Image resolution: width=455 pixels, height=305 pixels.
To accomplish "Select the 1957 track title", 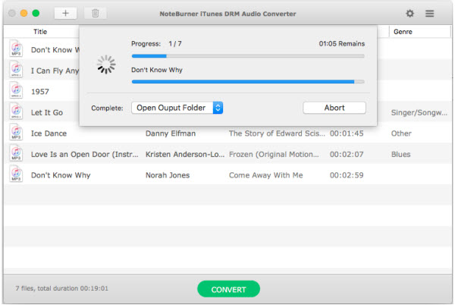I will (x=40, y=92).
